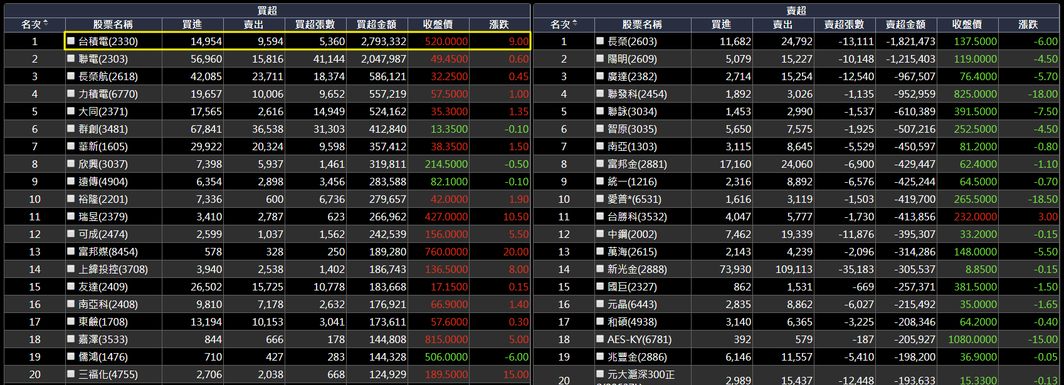Screen dimensions: 1064x385
Task: Open stock 兆豐金(2886)
Action: coord(637,357)
